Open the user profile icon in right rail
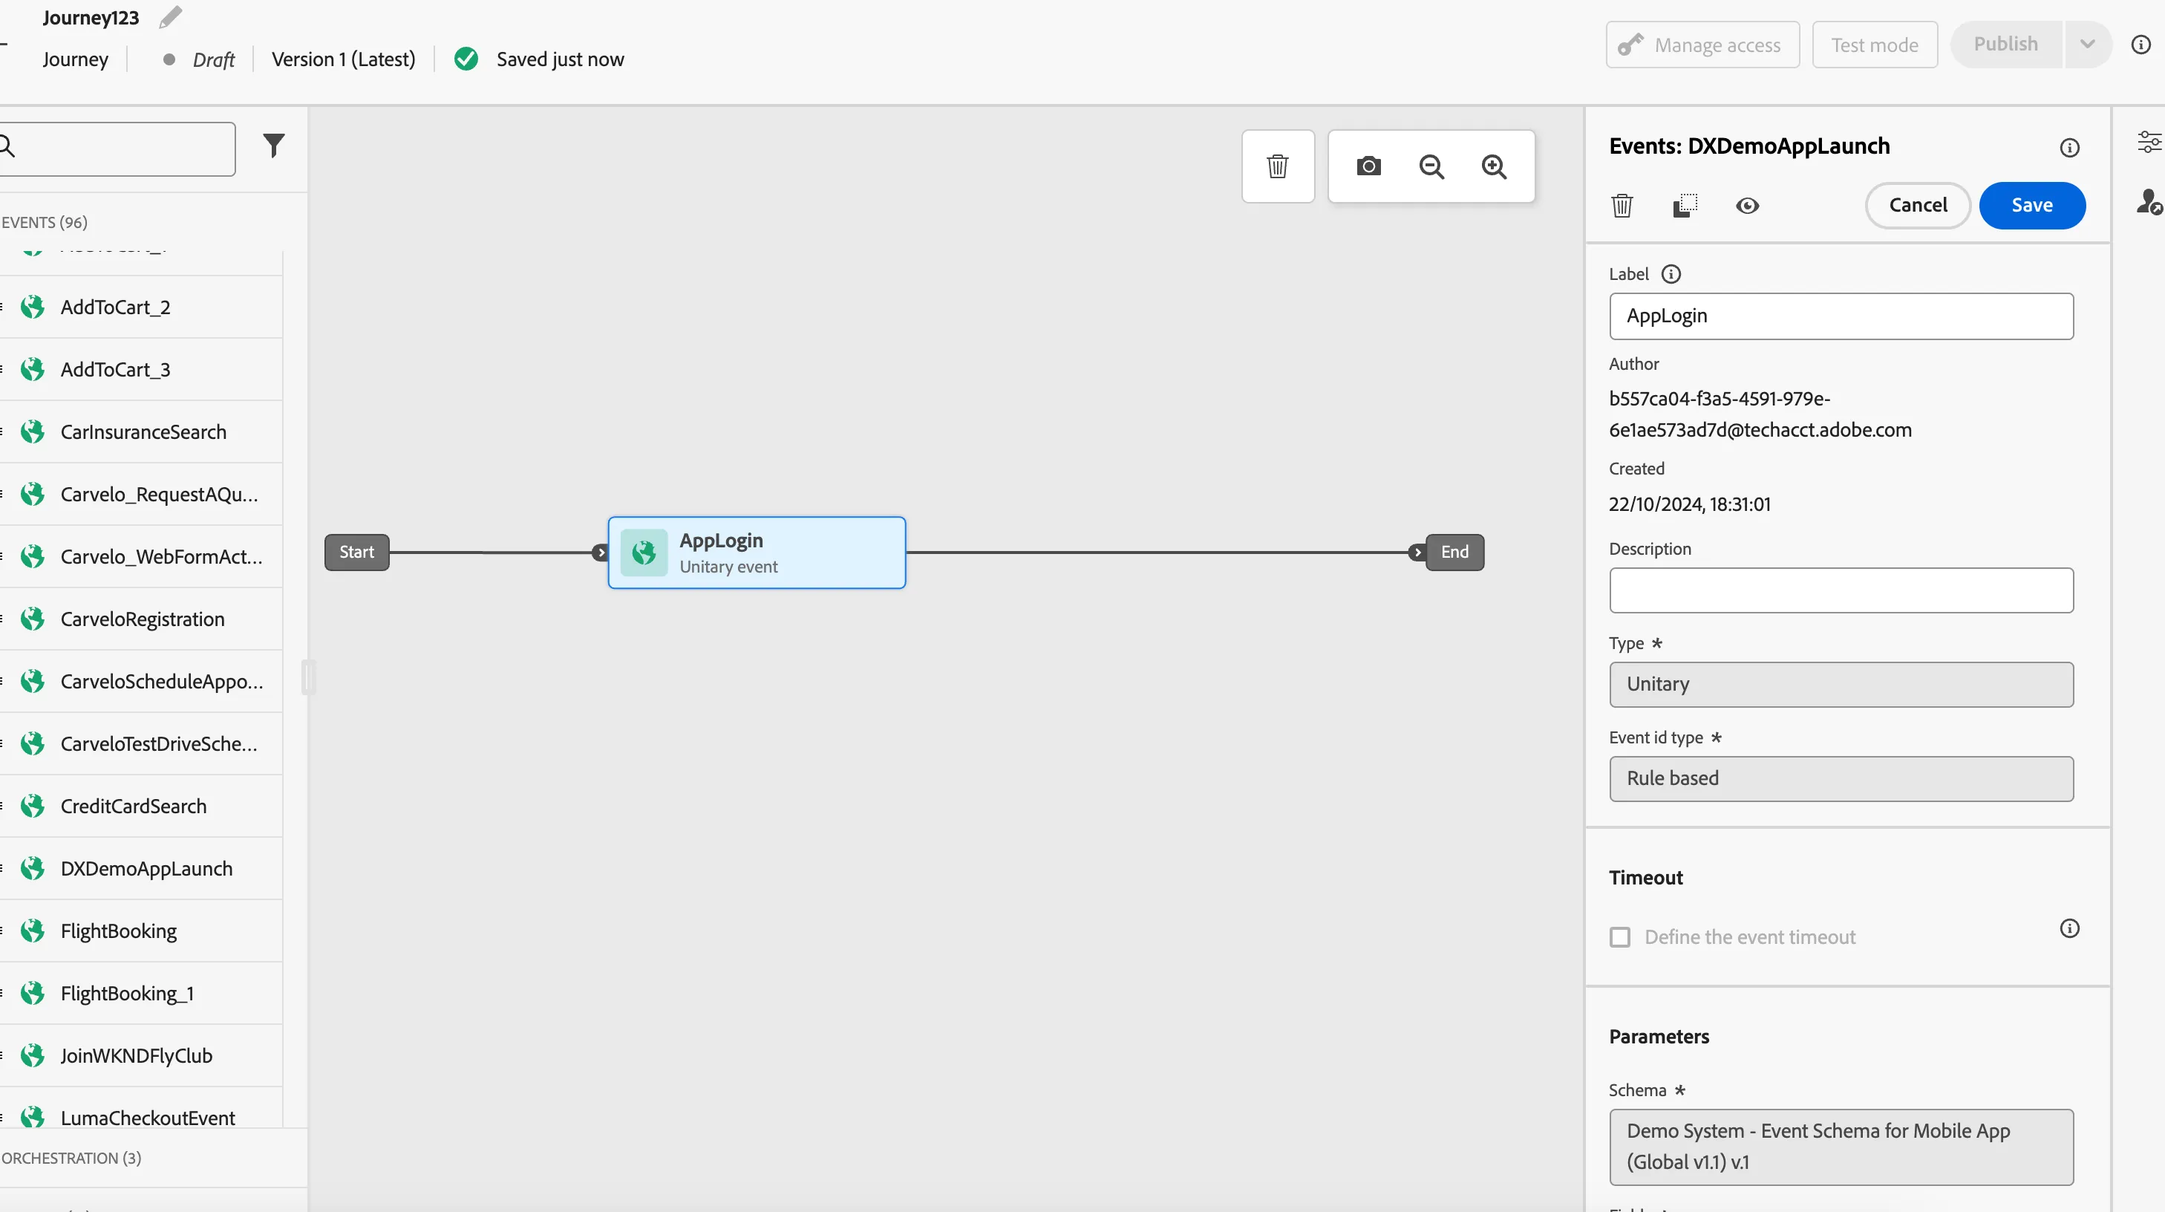This screenshot has width=2165, height=1212. tap(2149, 202)
